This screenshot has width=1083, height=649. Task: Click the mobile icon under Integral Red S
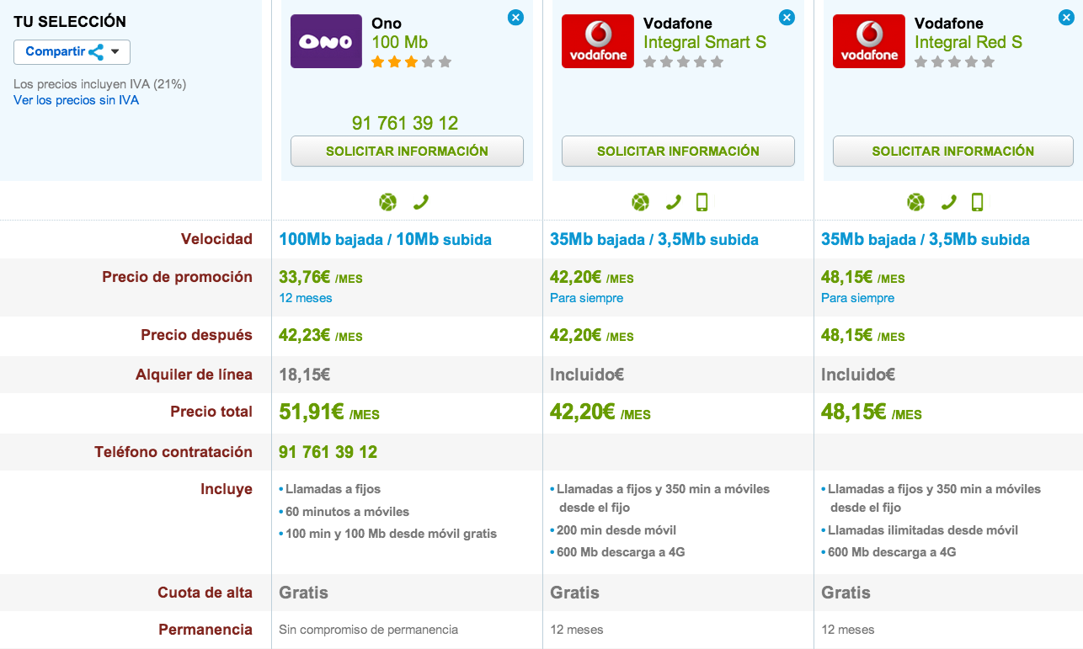[977, 202]
